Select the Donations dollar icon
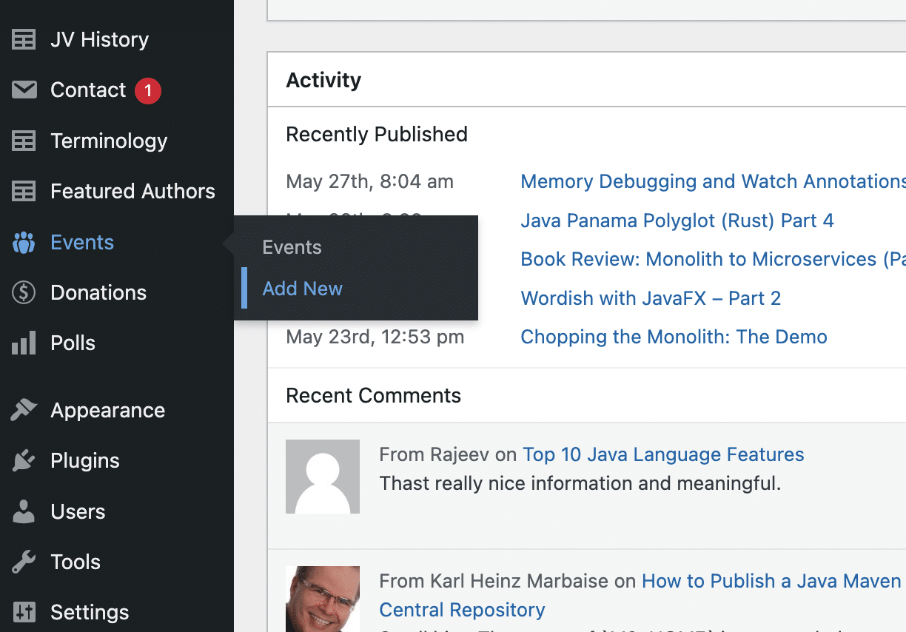 23,292
